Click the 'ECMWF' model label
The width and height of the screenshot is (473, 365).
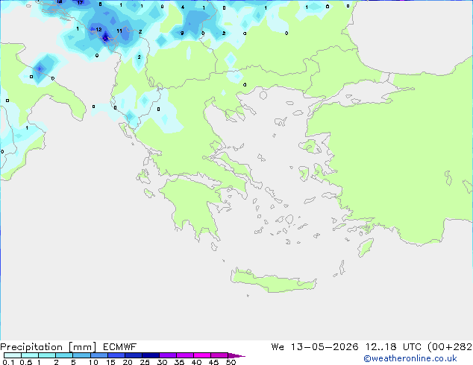(x=120, y=347)
